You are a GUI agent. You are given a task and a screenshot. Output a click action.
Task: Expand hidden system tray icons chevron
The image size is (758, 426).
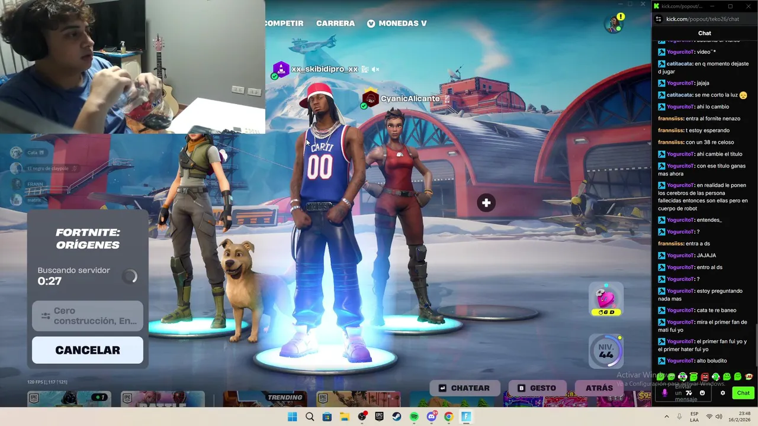tap(666, 417)
